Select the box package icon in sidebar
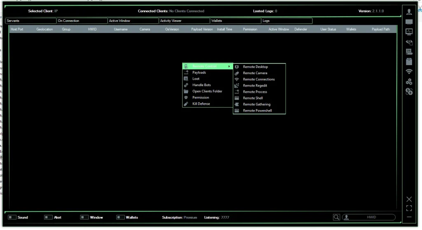Screen dimensions: 422x230 pos(409,62)
